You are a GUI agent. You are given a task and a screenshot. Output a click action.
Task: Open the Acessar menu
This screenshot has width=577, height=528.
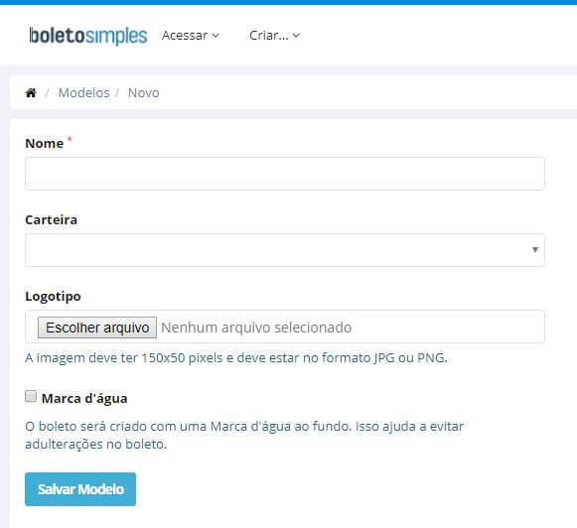tap(191, 36)
